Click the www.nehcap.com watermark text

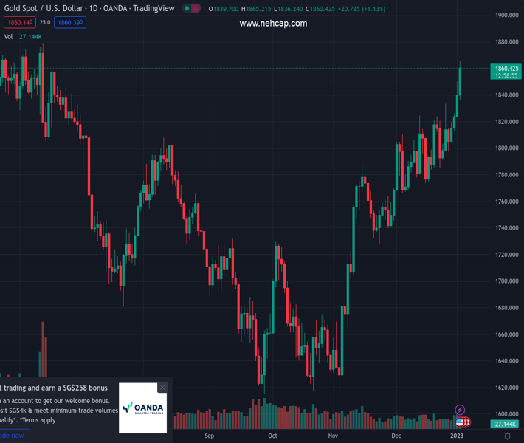[273, 24]
